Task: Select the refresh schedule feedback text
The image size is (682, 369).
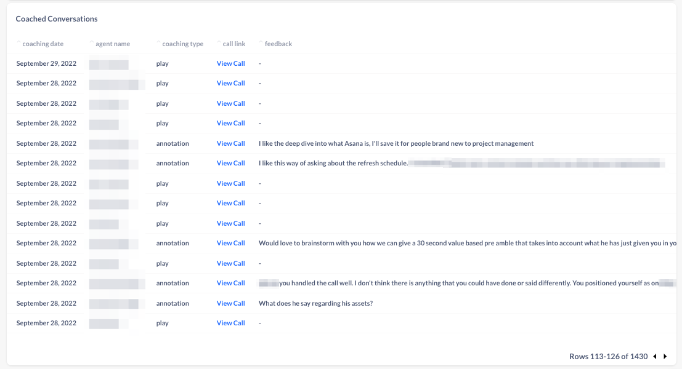Action: (x=333, y=163)
